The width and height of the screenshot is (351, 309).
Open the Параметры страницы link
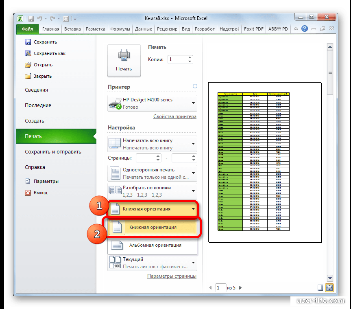[x=172, y=276]
